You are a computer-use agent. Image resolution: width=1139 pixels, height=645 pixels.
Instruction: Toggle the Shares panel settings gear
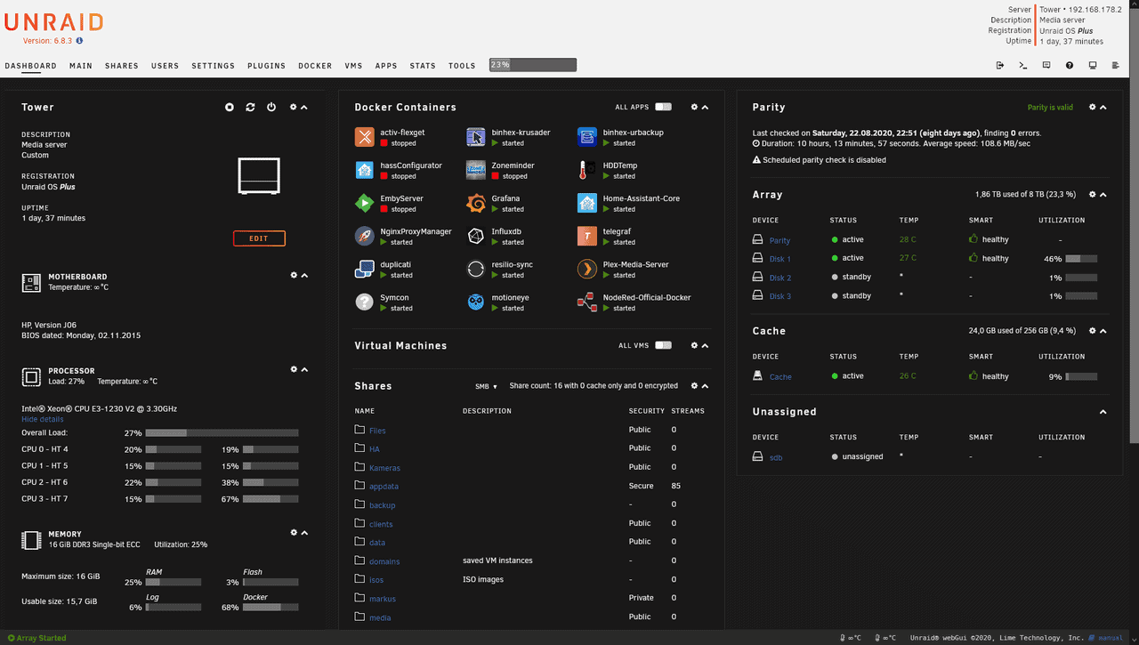[x=694, y=385]
